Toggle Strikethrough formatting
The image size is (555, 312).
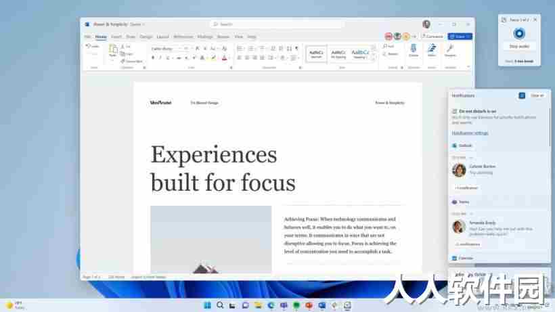179,58
